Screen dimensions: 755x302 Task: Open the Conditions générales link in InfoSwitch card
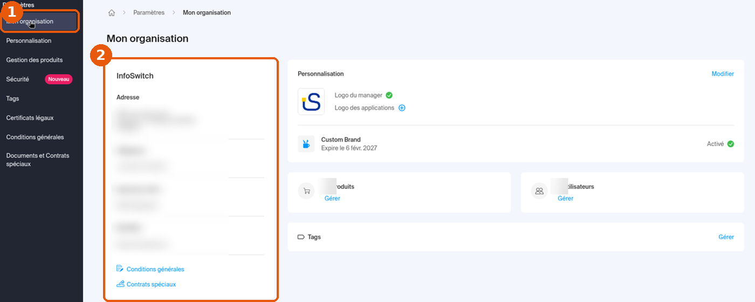[155, 269]
